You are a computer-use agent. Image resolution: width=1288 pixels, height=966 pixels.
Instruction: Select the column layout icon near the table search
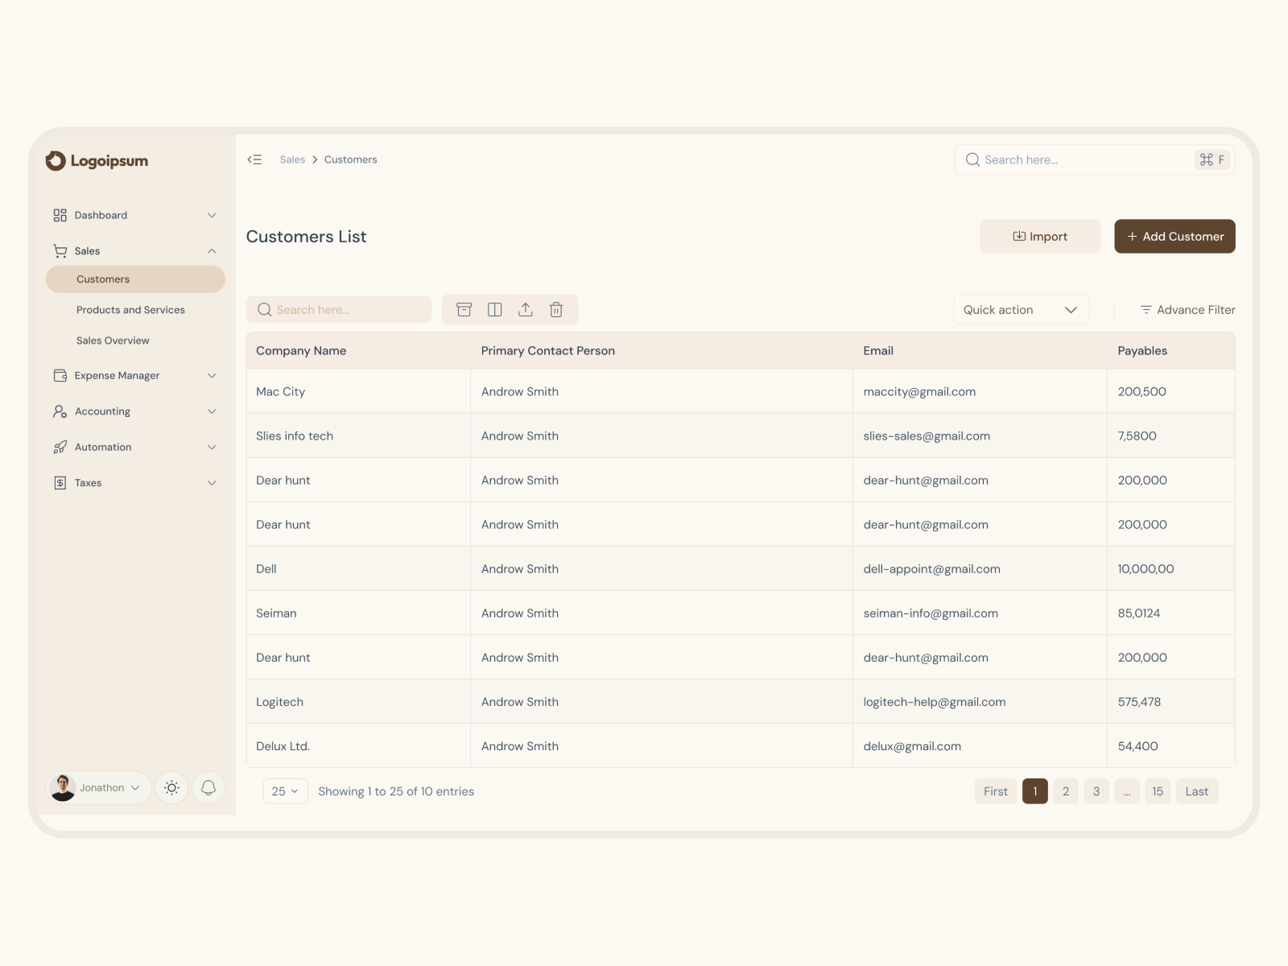tap(494, 309)
